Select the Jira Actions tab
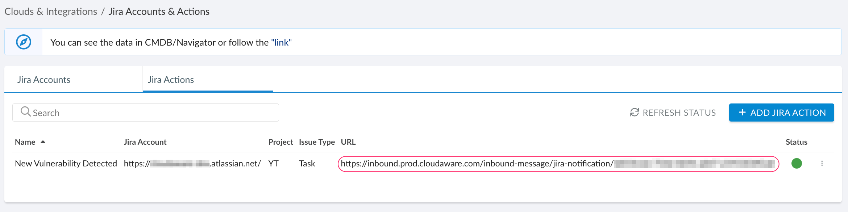 coord(170,79)
